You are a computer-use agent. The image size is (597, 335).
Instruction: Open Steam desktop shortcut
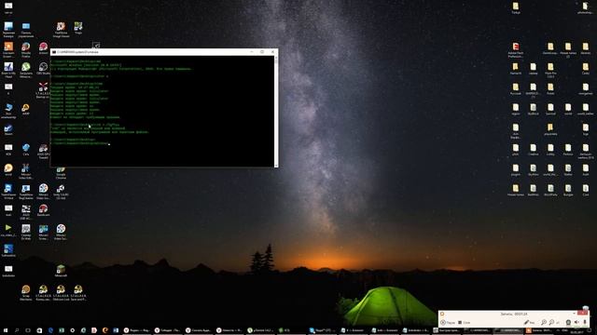(8, 129)
